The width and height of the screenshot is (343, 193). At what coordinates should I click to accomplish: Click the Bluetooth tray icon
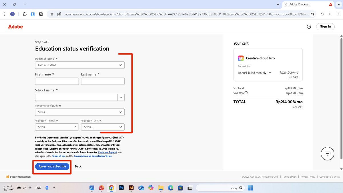click(47, 188)
